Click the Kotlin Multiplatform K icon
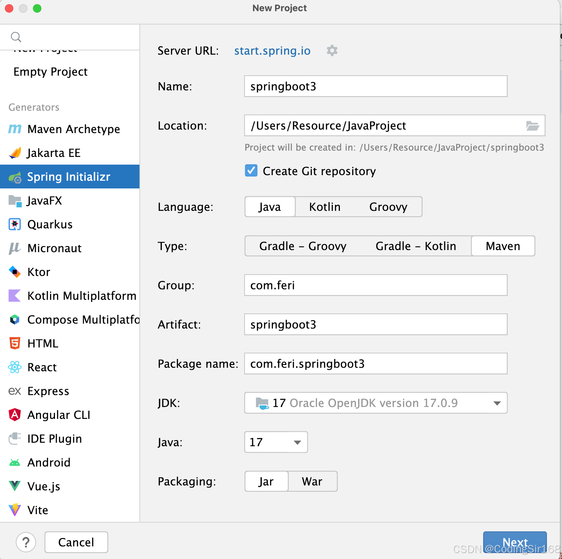Image resolution: width=562 pixels, height=559 pixels. click(15, 296)
